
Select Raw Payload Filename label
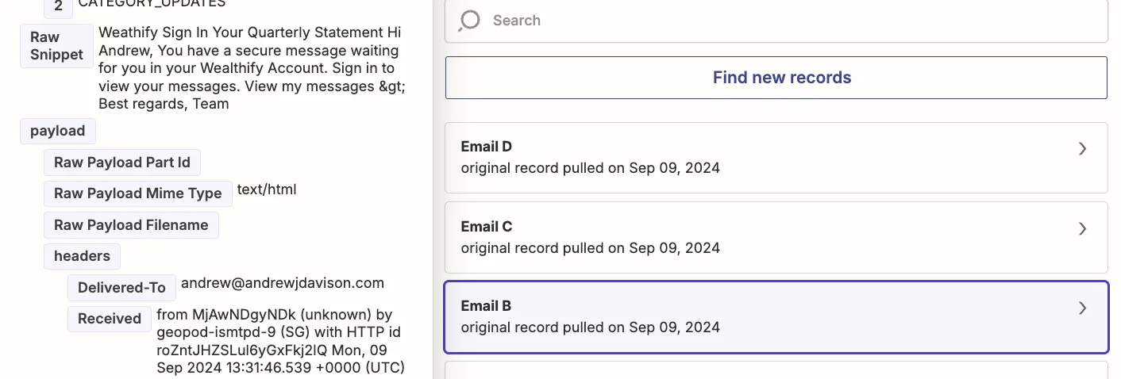coord(130,225)
